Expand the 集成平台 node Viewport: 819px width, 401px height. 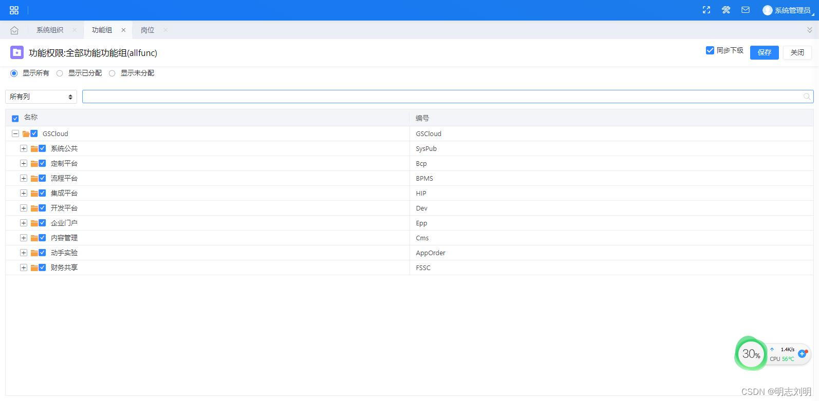pyautogui.click(x=24, y=193)
